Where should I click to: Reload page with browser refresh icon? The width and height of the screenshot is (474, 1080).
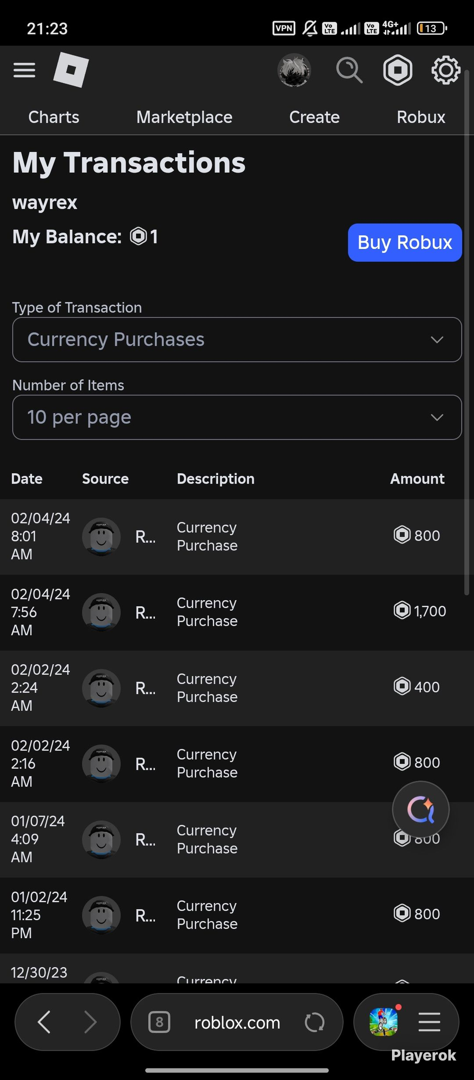[x=315, y=1022]
